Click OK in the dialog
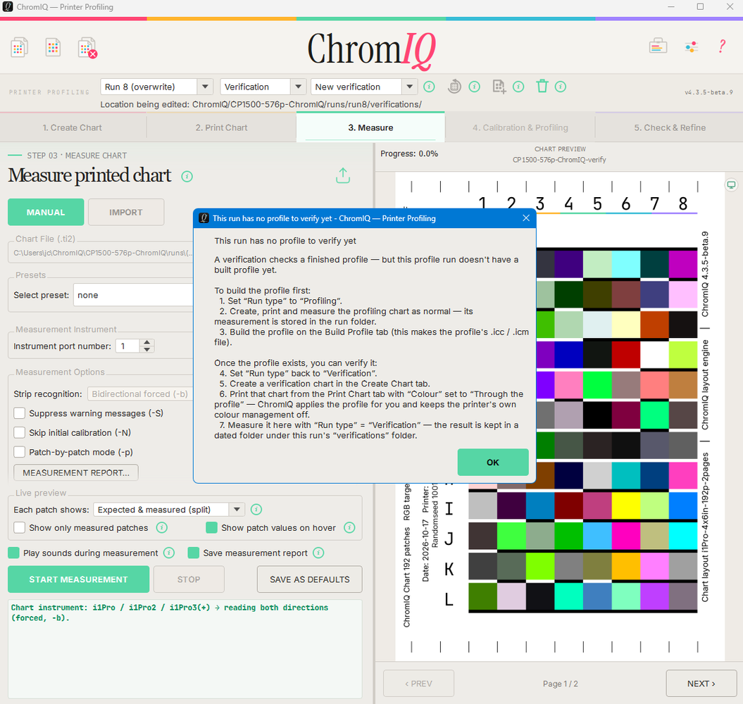This screenshot has width=743, height=704. pos(493,463)
